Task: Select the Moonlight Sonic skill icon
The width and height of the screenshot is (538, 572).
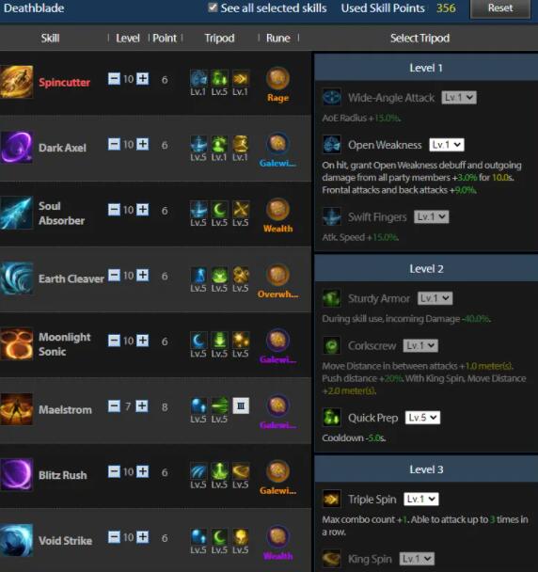Action: (x=16, y=344)
